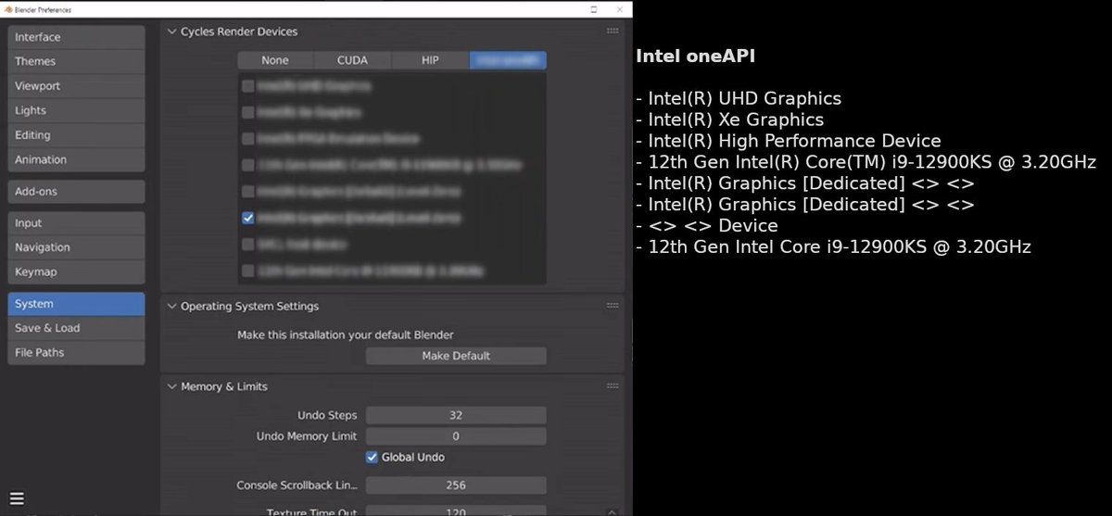The width and height of the screenshot is (1112, 516).
Task: Go to Editing preferences
Action: coord(76,135)
